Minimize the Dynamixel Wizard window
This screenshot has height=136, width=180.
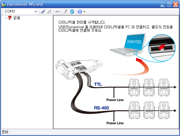(163, 4)
